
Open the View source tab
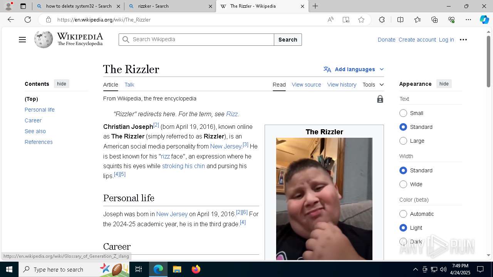click(306, 85)
